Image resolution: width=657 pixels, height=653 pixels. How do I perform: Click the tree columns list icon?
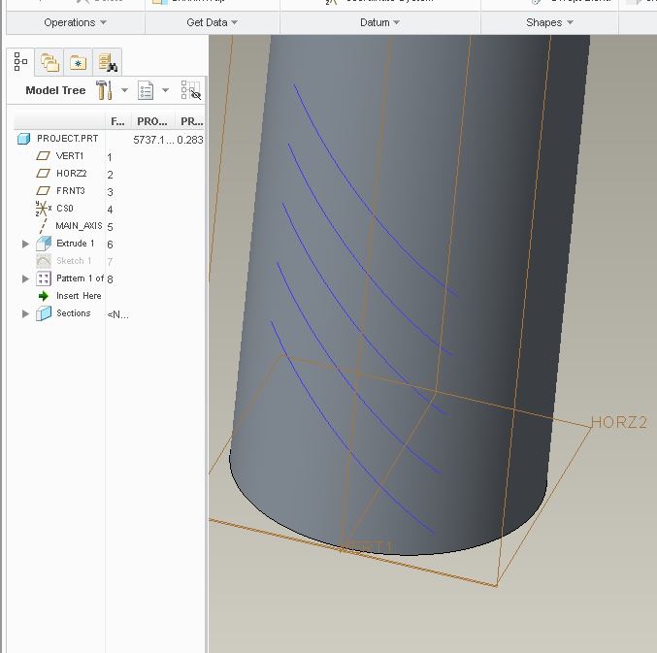point(146,90)
